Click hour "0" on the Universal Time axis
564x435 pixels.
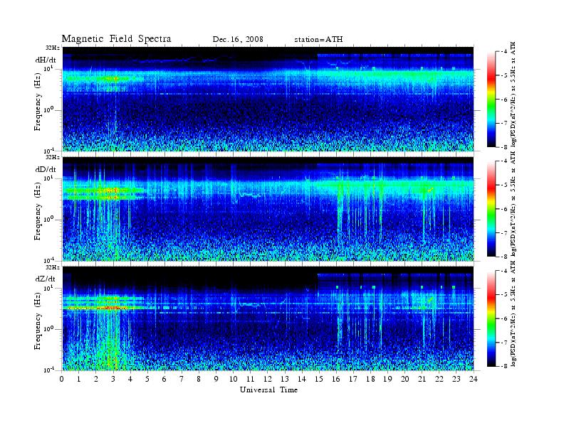pyautogui.click(x=62, y=379)
